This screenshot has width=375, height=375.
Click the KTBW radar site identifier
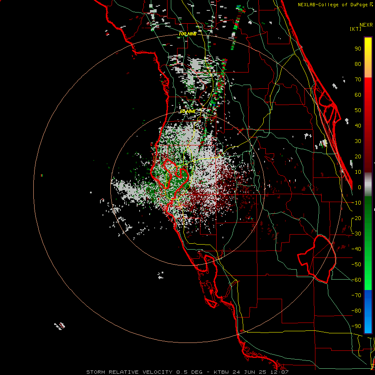pos(221,372)
